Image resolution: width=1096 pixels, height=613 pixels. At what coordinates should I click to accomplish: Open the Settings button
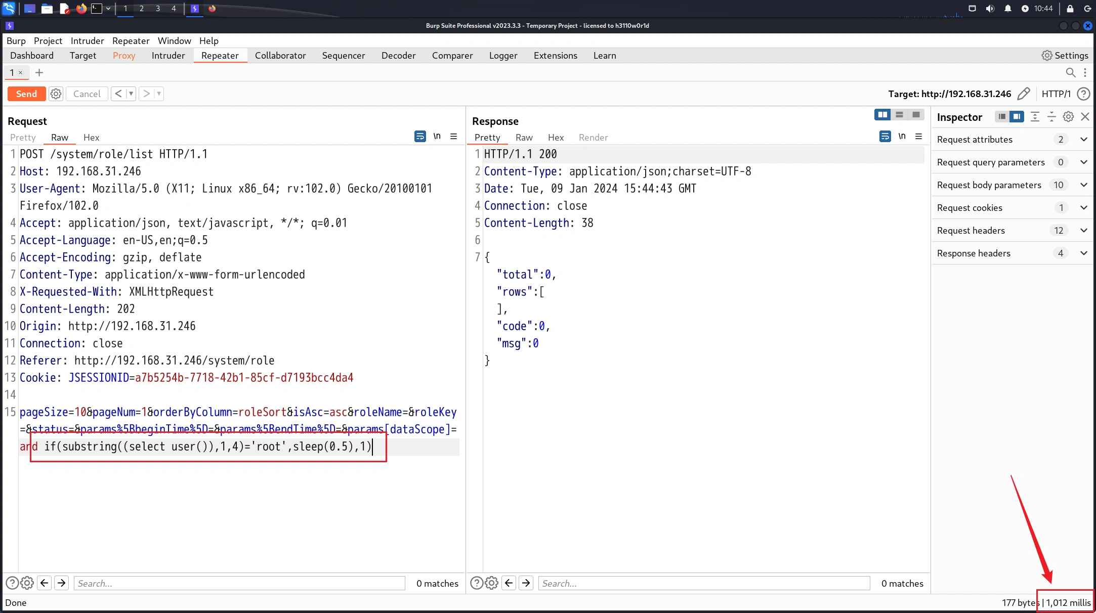[1065, 56]
